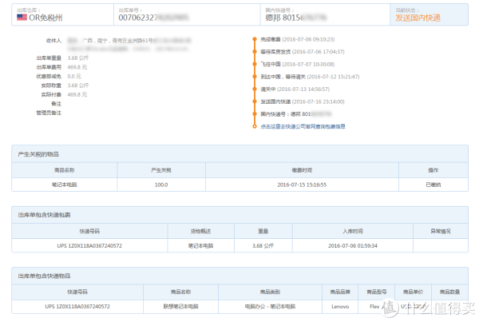The width and height of the screenshot is (479, 322).
Task: Click the 商品品牌 column header
Action: click(340, 292)
